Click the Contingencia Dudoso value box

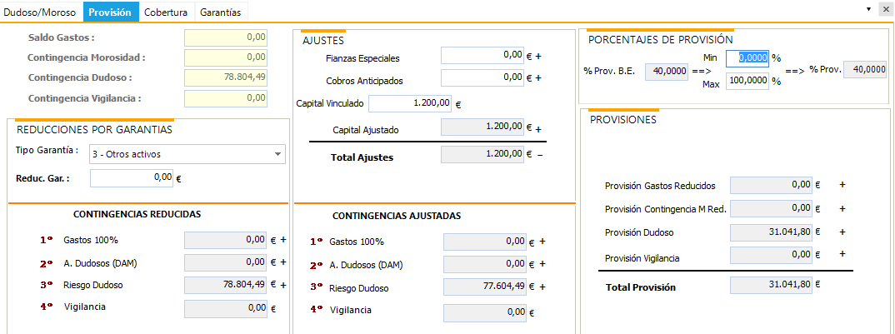[x=226, y=77]
